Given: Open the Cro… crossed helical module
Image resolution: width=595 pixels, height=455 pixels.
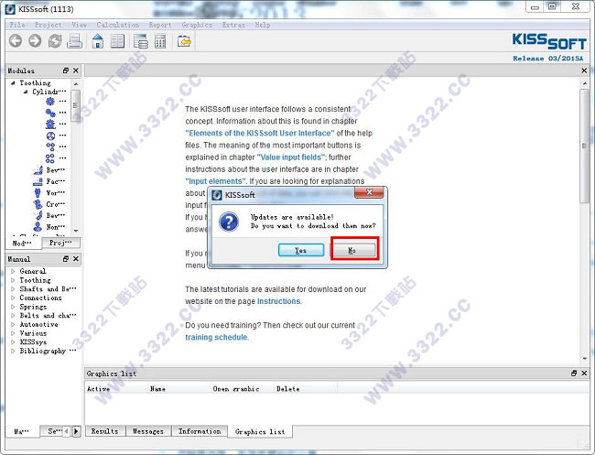Looking at the screenshot, I should point(49,204).
